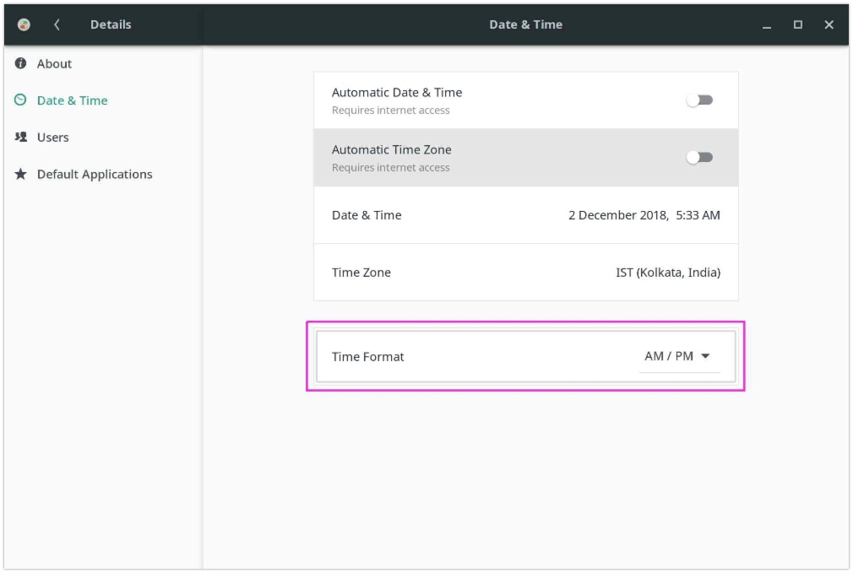Click the Time Format row label
The width and height of the screenshot is (853, 573).
(368, 357)
